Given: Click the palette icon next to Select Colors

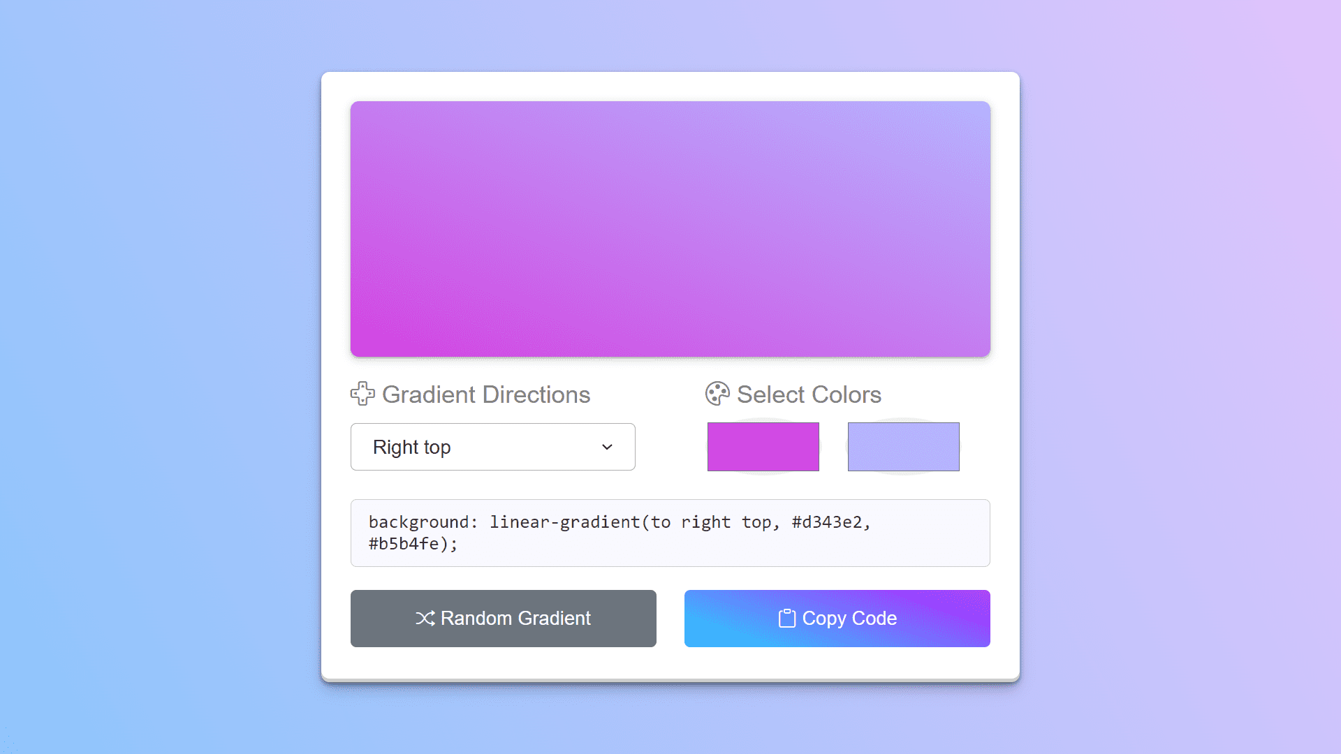Looking at the screenshot, I should click(717, 394).
